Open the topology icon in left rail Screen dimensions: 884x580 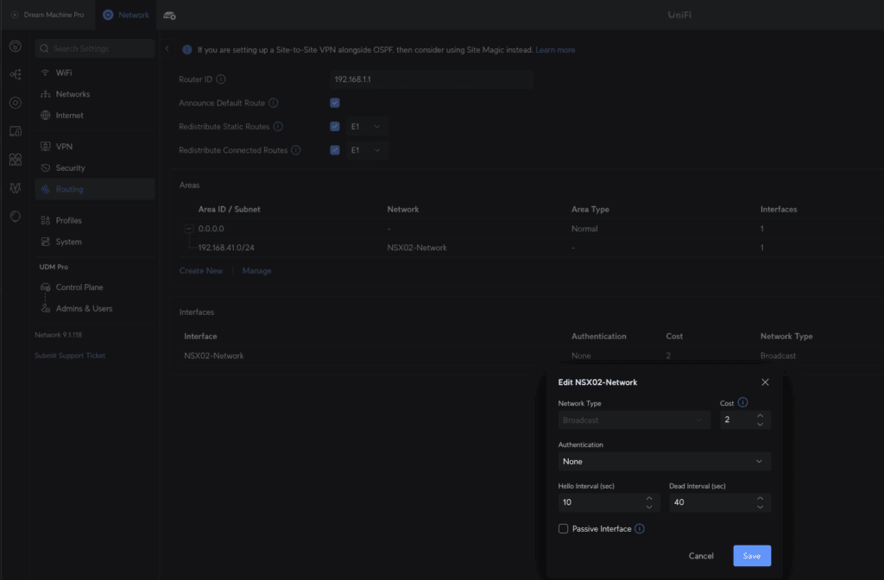pos(15,74)
